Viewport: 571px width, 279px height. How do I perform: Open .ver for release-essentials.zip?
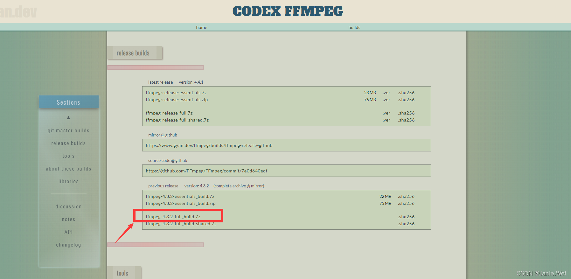coord(386,100)
